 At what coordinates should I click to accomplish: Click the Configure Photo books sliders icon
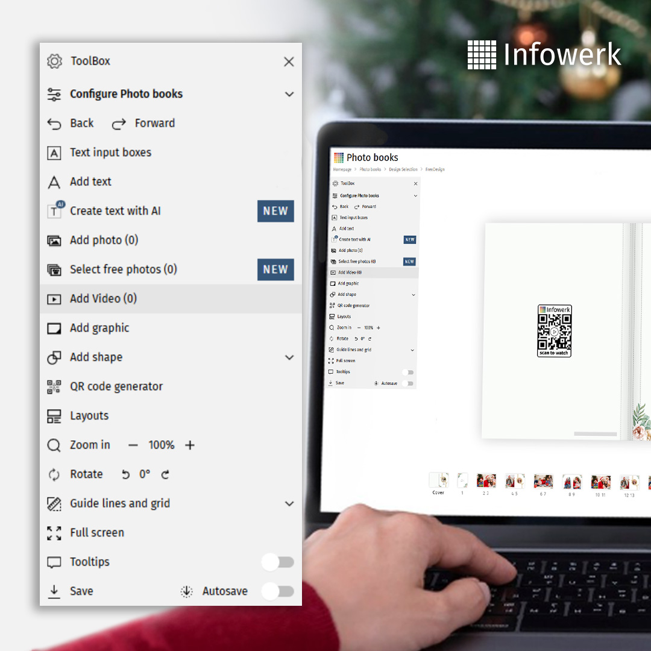[x=54, y=94]
